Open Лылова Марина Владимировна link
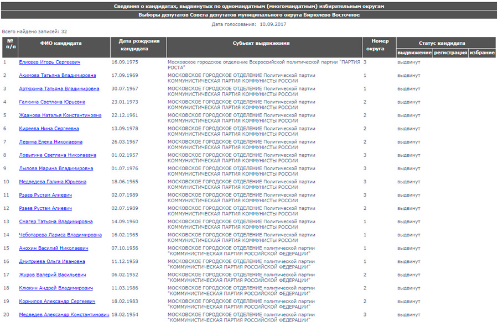498x322 pixels. (x=56, y=168)
